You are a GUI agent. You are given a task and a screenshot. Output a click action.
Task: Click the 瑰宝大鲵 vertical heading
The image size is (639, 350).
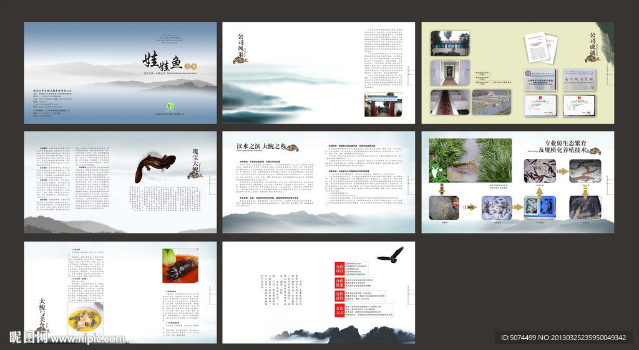(195, 159)
